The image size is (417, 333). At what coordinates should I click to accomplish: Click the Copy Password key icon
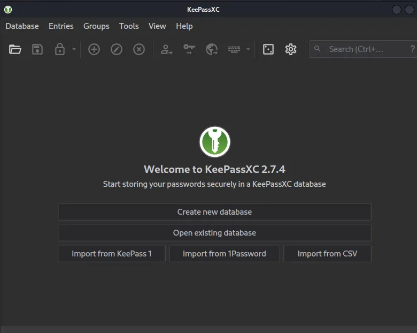(189, 49)
